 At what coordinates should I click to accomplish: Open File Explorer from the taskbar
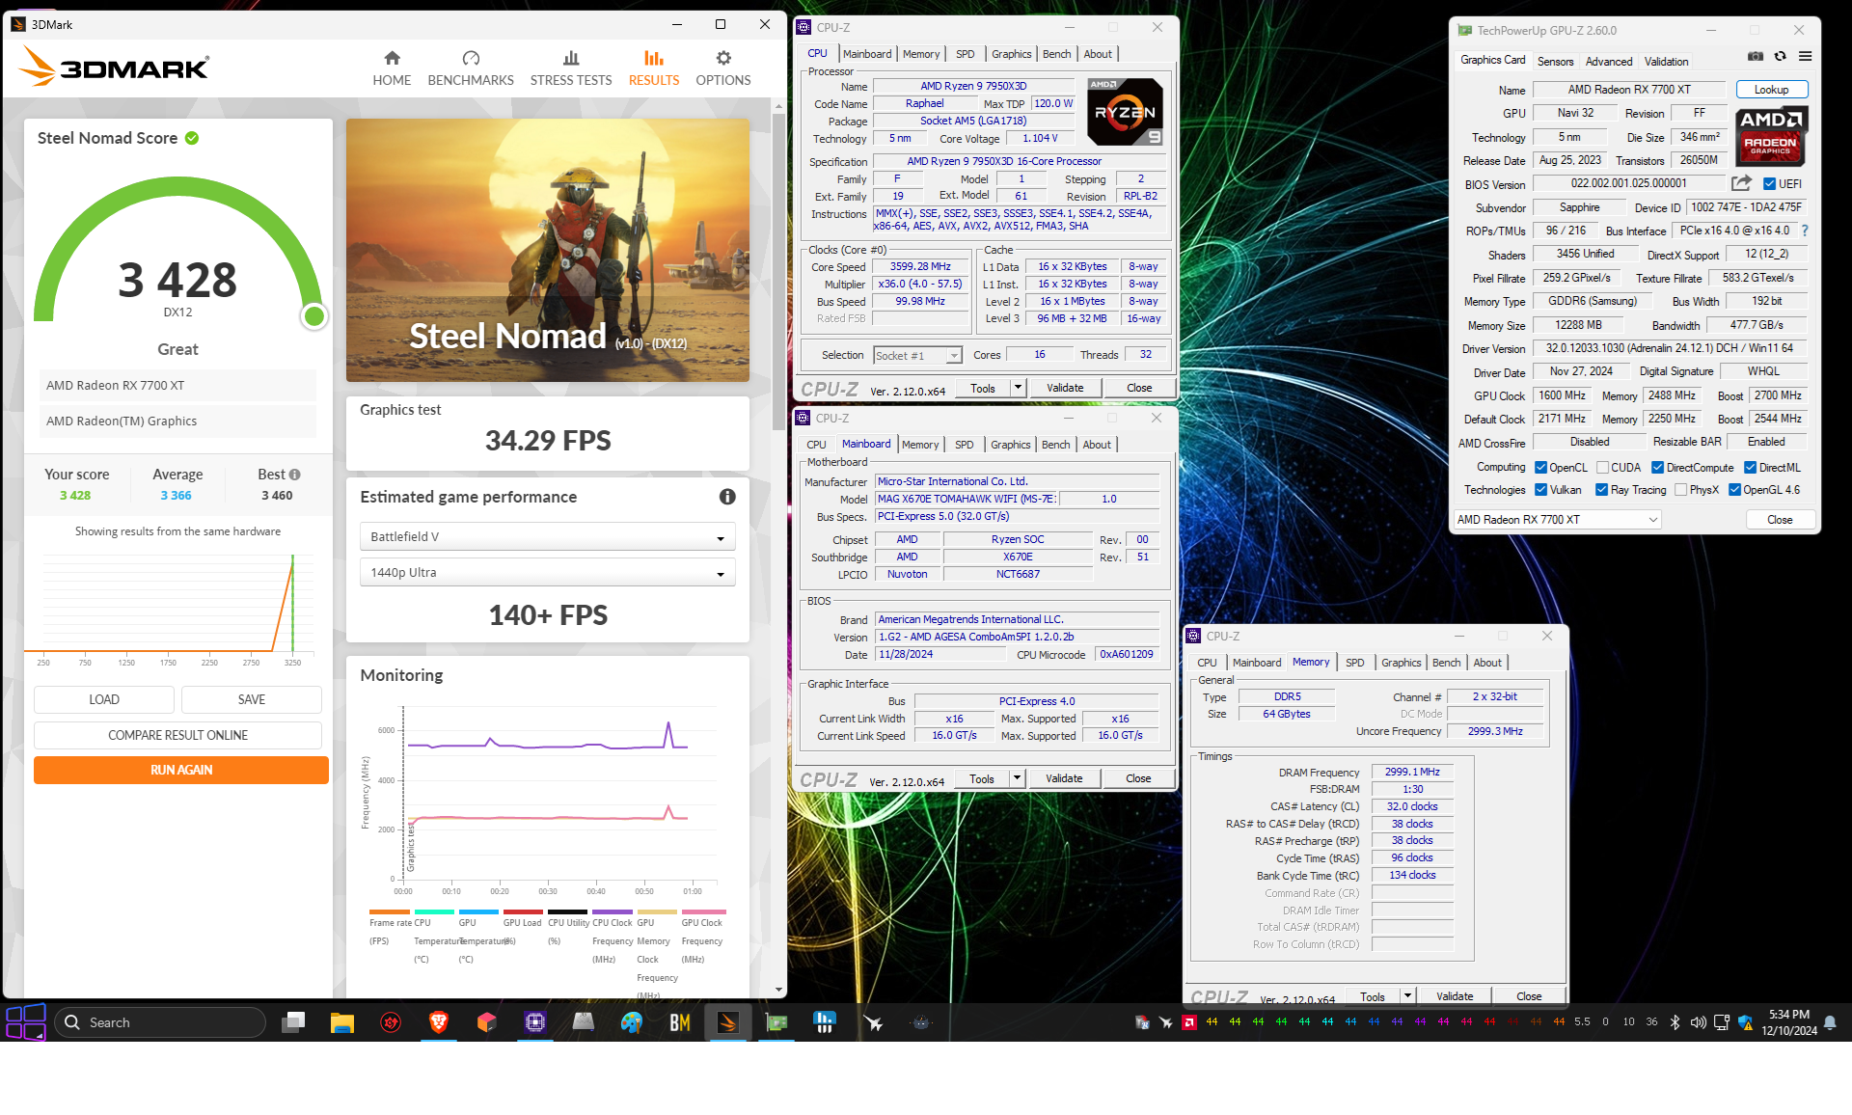[342, 1022]
